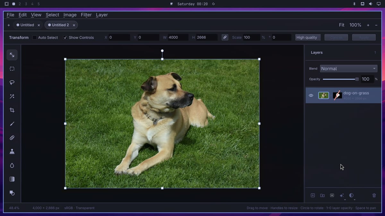Click the right-middle transform handle
This screenshot has width=385, height=216.
(259, 124)
